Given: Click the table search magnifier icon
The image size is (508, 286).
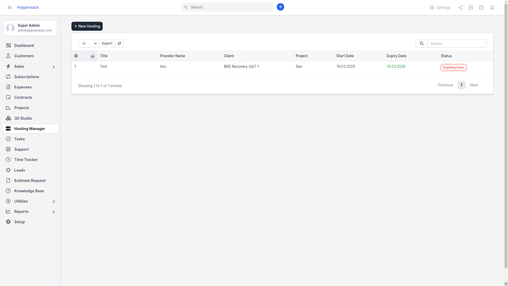Looking at the screenshot, I should click(x=421, y=43).
